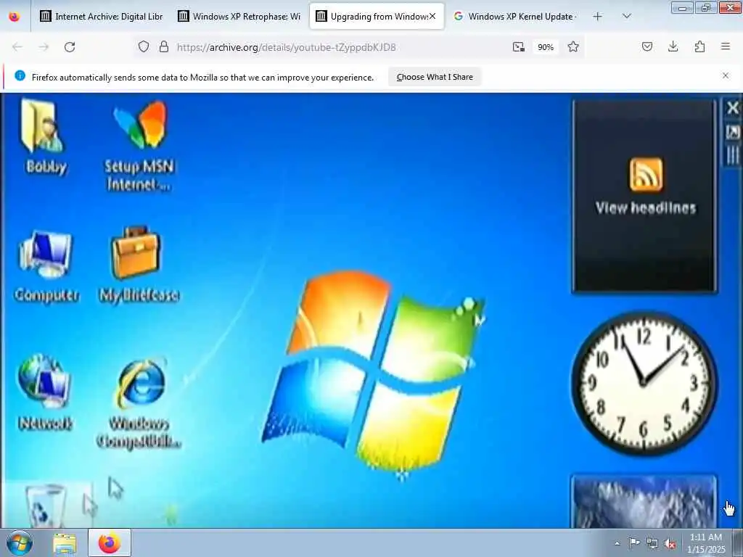
Task: Click the network tray icon
Action: pos(652,543)
